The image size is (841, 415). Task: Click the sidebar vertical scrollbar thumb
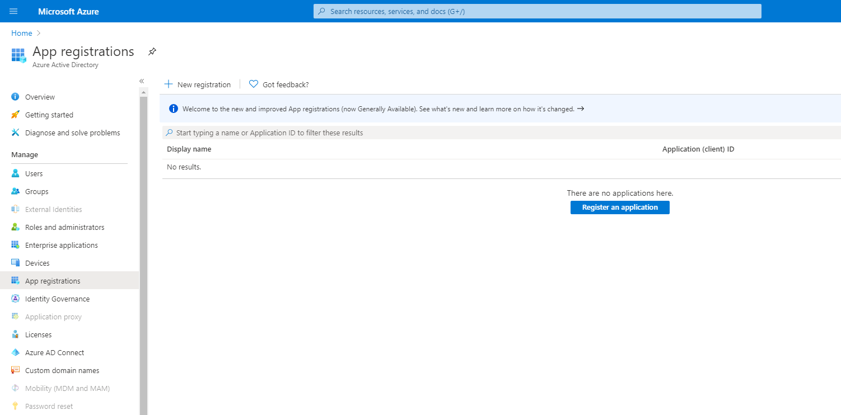tap(143, 256)
